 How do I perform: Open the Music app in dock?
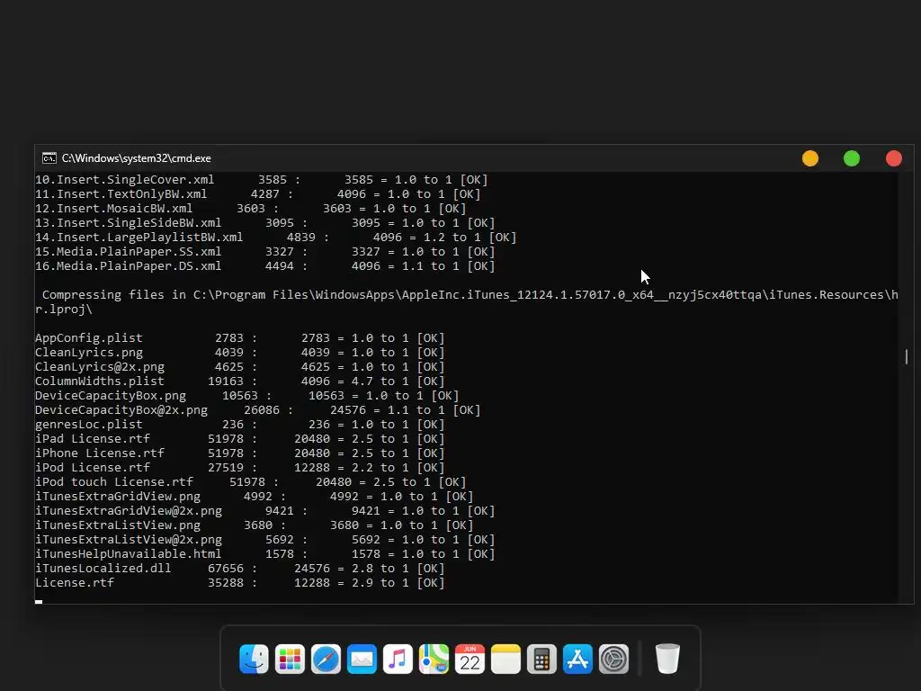[398, 659]
